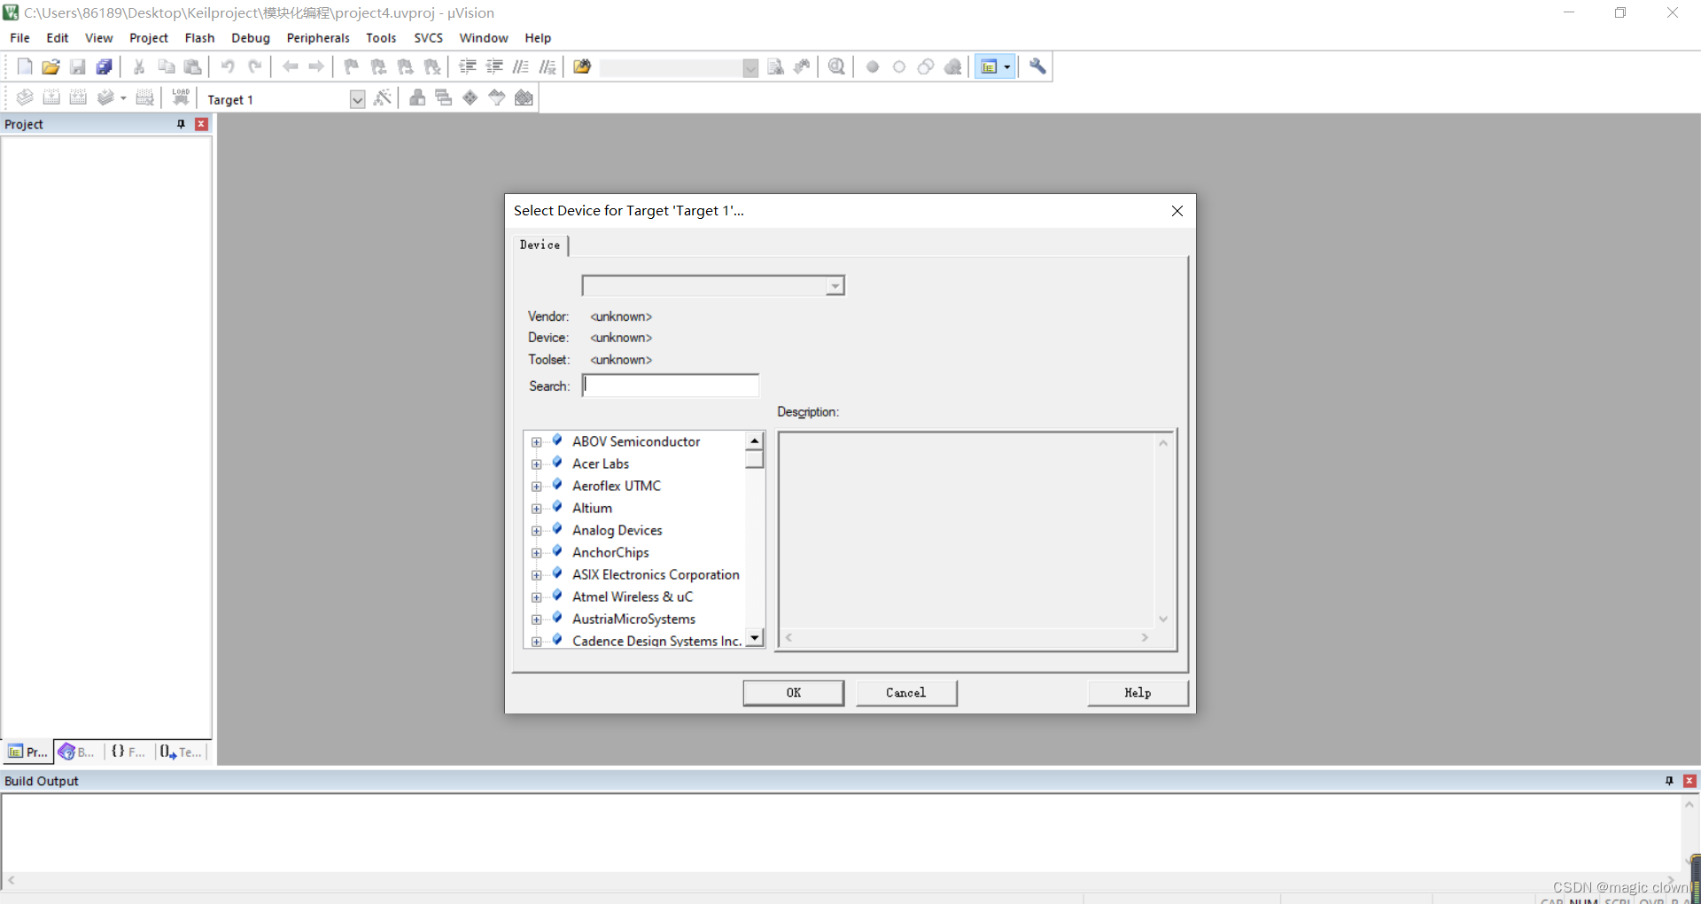Open the device database dropdown in dialog
Viewport: 1701px width, 904px height.
835,285
